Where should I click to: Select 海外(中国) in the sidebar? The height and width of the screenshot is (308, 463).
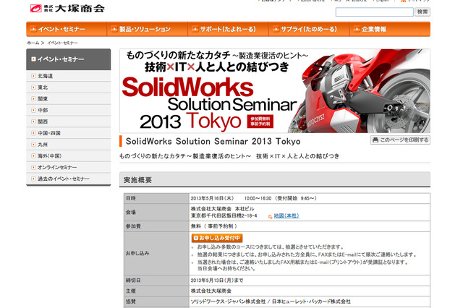point(69,155)
